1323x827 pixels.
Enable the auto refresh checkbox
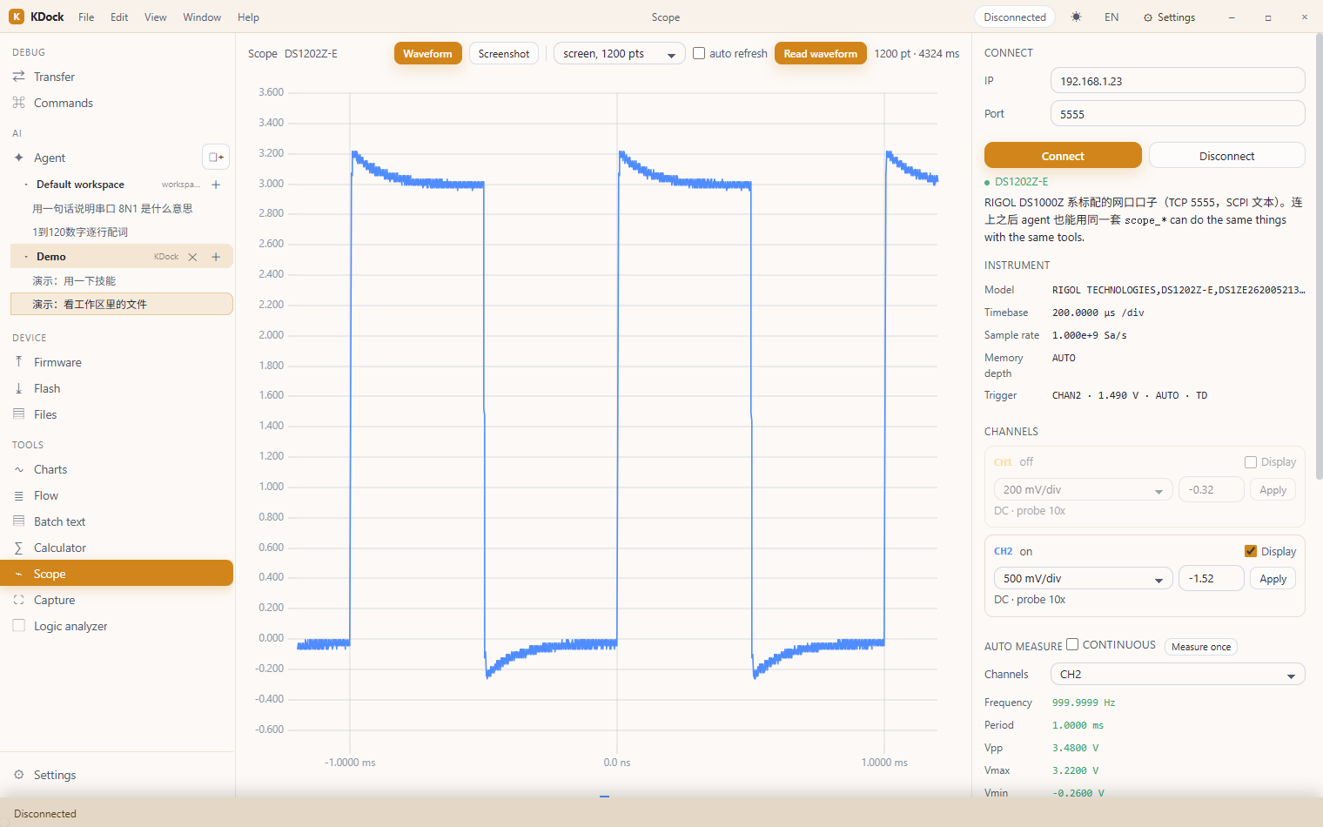[x=699, y=53]
